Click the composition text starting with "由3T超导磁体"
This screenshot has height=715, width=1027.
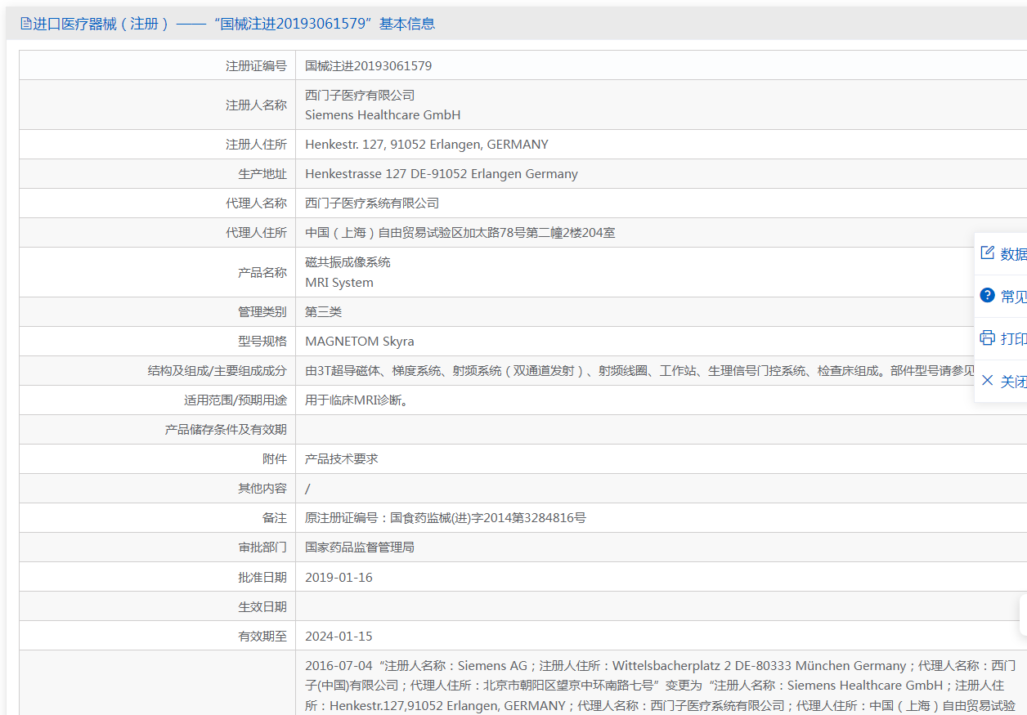tap(640, 370)
